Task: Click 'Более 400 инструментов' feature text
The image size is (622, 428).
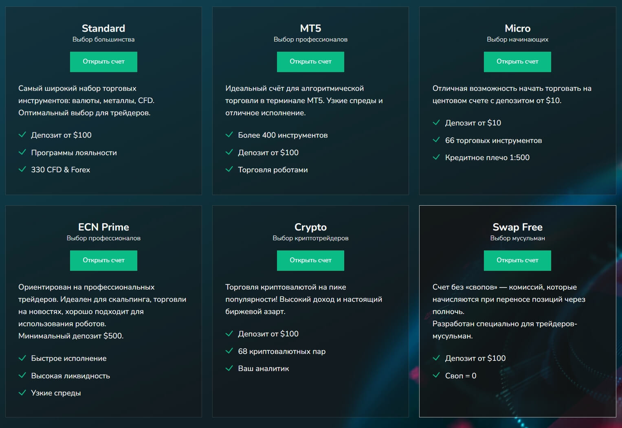Action: point(283,135)
